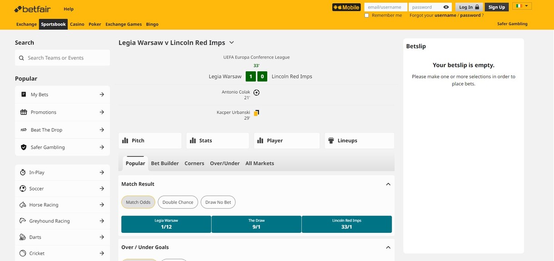Click the Sign Up button
Image resolution: width=554 pixels, height=261 pixels.
(497, 7)
